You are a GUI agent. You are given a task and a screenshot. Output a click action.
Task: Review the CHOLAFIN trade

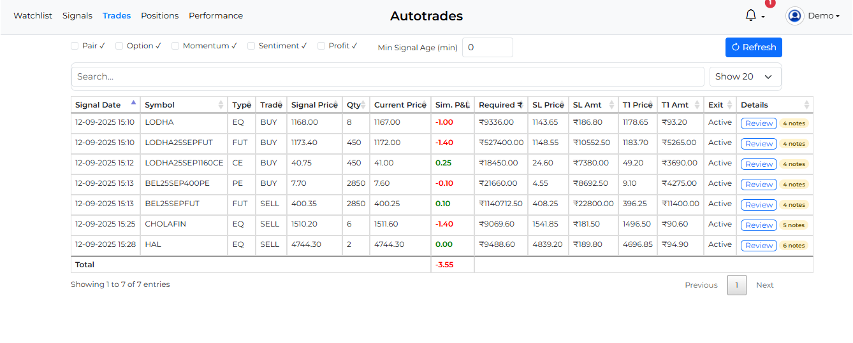pos(759,225)
